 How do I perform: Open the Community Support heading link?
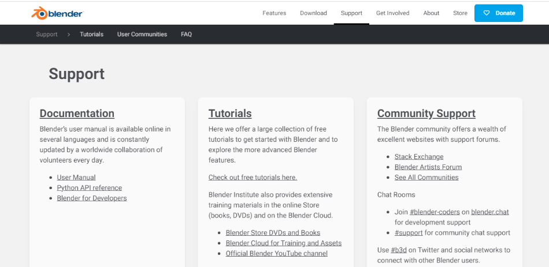click(x=426, y=114)
